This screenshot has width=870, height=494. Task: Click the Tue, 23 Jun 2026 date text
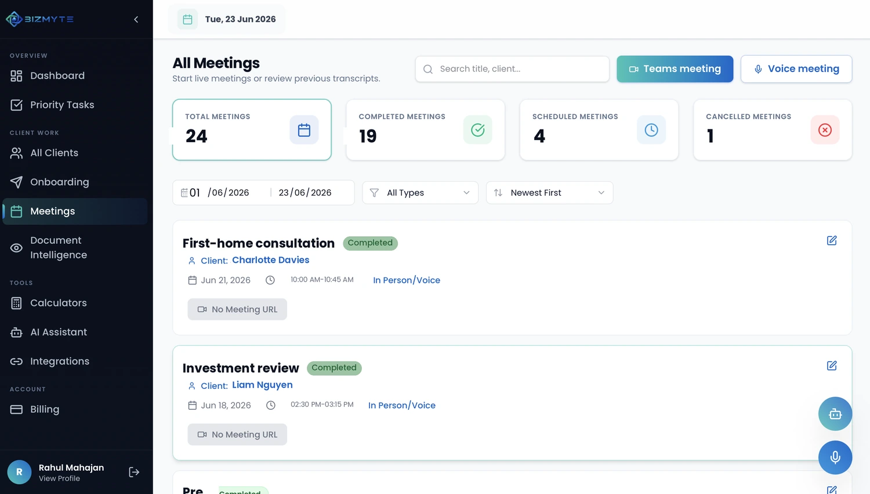[240, 19]
